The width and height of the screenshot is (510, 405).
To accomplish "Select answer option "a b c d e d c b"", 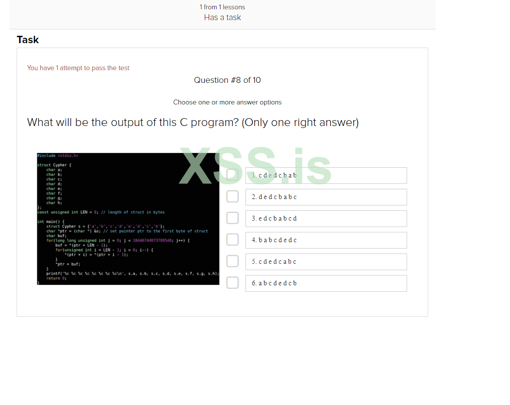I will pos(326,283).
